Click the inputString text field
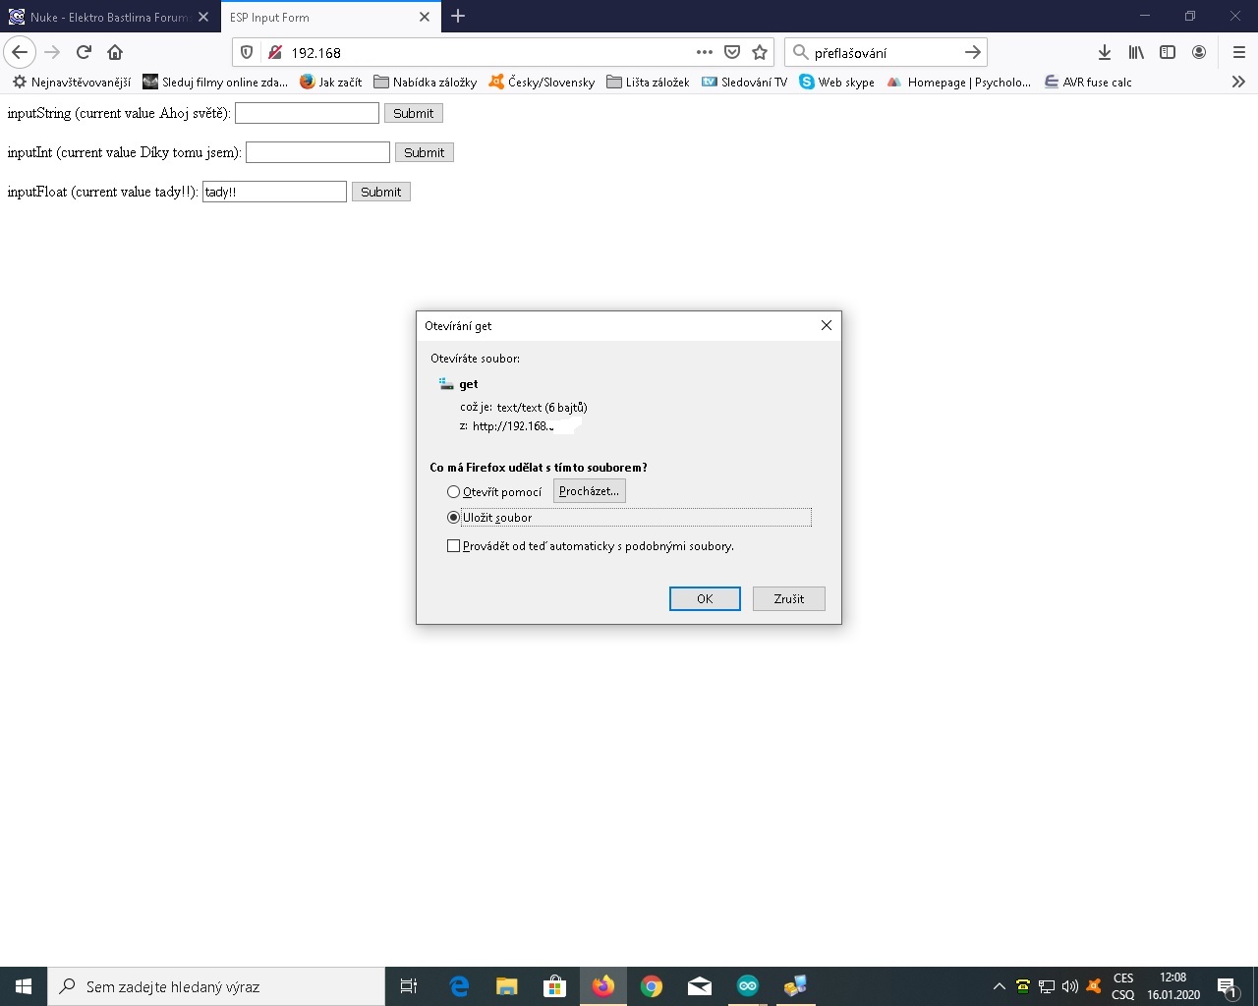Viewport: 1258px width, 1006px height. 307,113
